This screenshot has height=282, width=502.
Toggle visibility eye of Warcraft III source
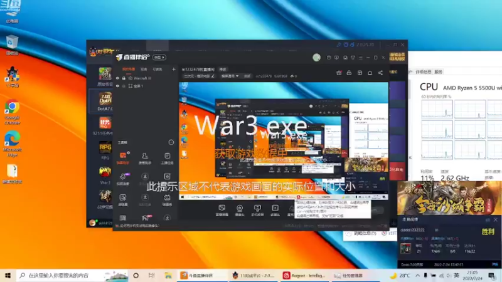tap(117, 78)
